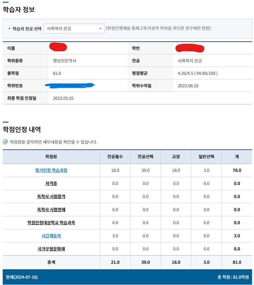Open the 학점인정대상학교 학습과목 link
This screenshot has width=254, height=285.
coord(51,223)
